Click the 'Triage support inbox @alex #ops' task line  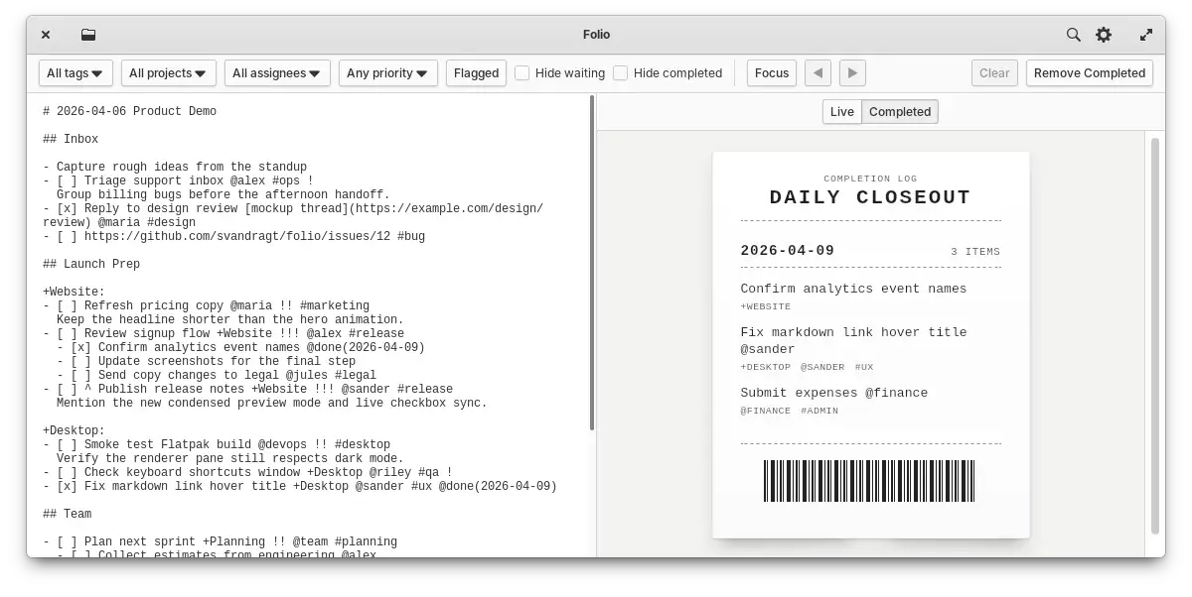178,180
